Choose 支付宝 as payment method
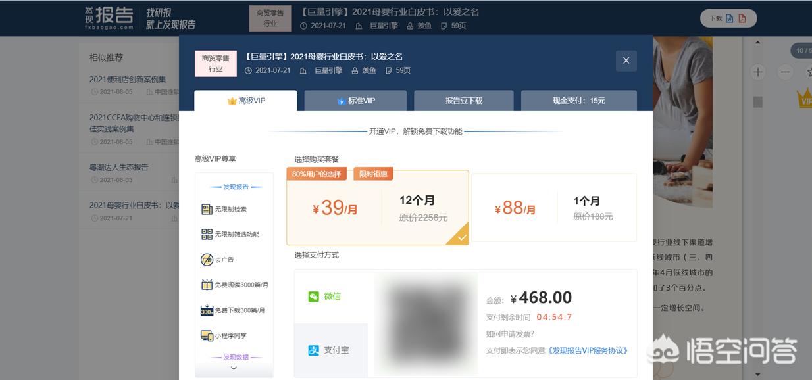 tap(331, 350)
